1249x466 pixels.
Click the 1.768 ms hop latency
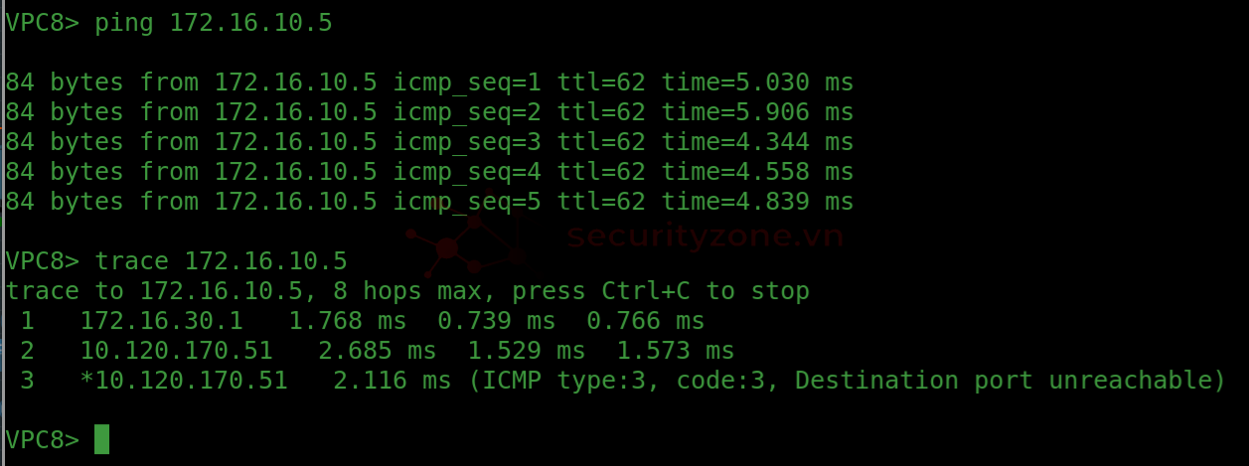348,321
